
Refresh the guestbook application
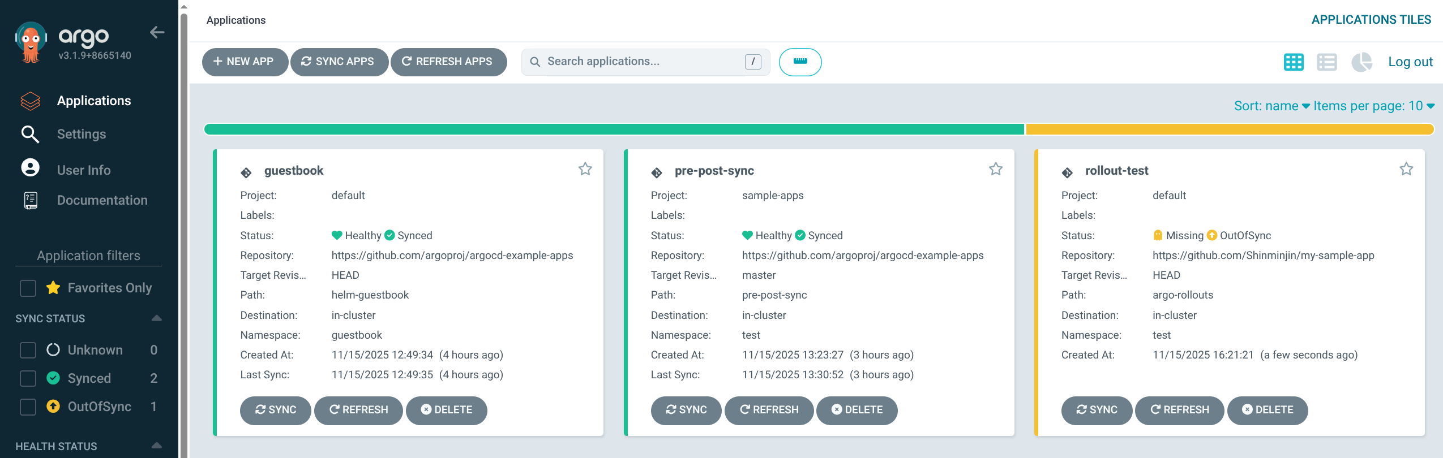pyautogui.click(x=358, y=410)
